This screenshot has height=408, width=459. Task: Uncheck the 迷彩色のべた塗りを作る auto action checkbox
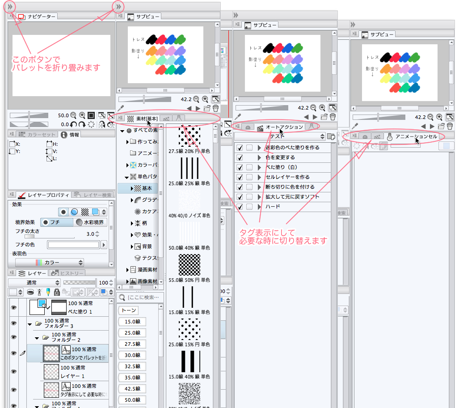[240, 148]
